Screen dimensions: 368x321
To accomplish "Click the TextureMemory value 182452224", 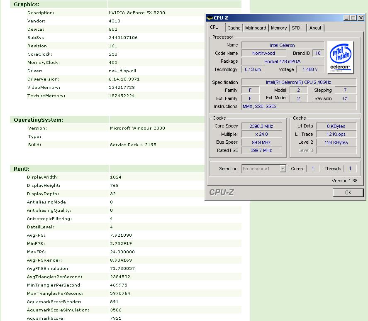I will point(122,96).
